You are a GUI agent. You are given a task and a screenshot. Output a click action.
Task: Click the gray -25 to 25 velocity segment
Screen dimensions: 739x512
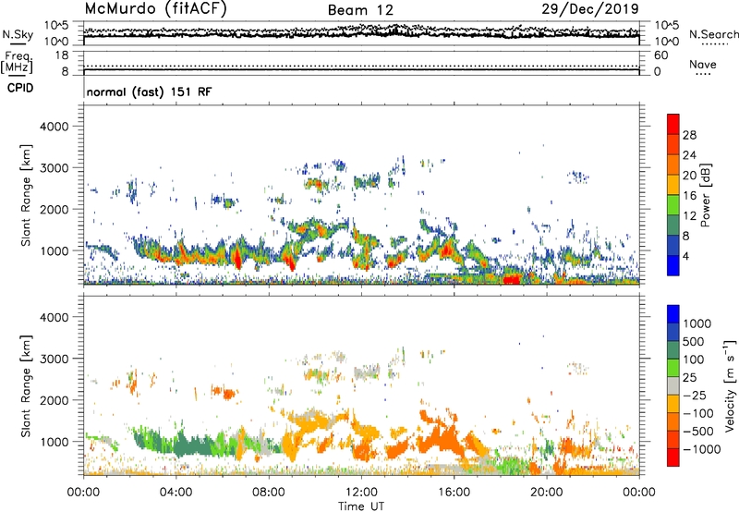pos(673,385)
